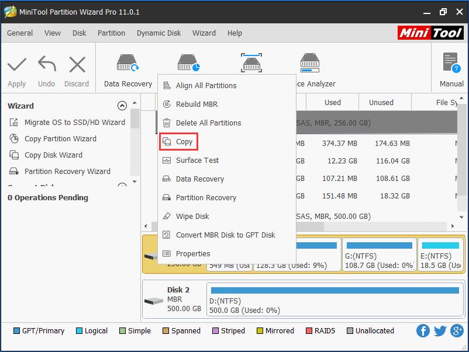Viewport: 469px width, 352px height.
Task: Click the 107.21 MB used value
Action: pos(340,179)
